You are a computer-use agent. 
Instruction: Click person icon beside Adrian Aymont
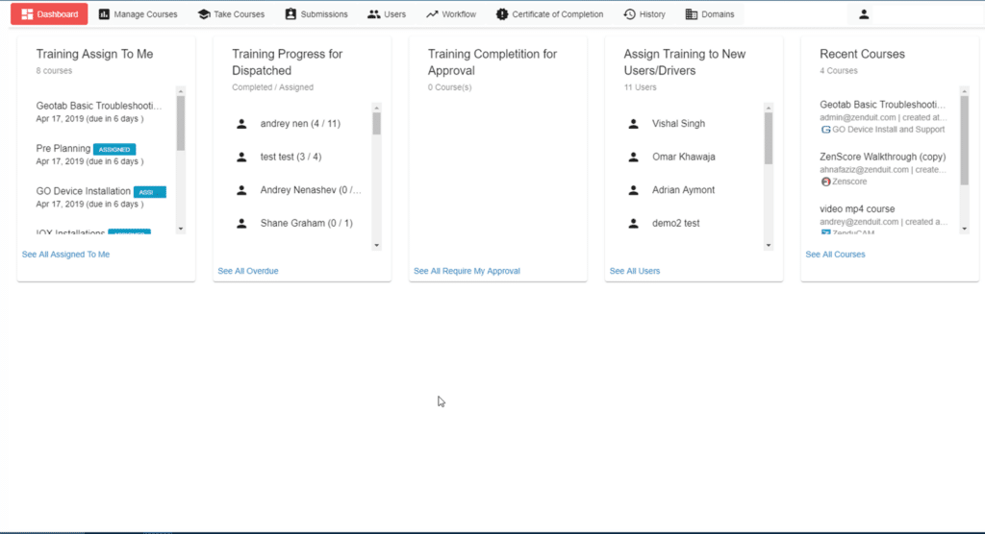click(x=633, y=190)
